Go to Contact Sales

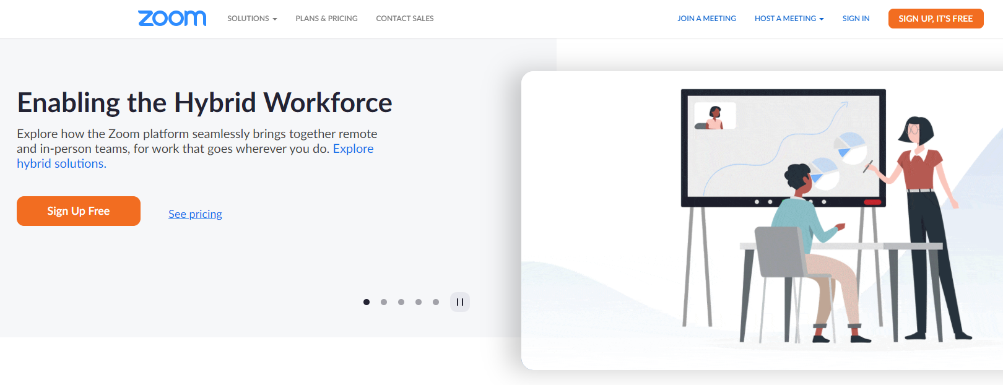point(405,19)
